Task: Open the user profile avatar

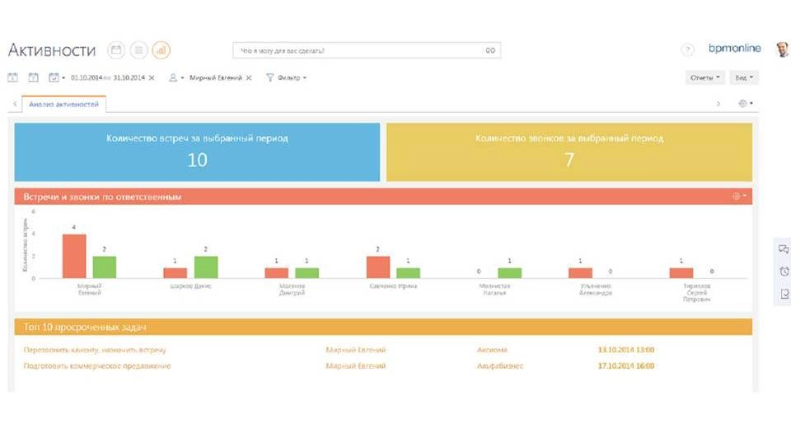Action: 781,50
